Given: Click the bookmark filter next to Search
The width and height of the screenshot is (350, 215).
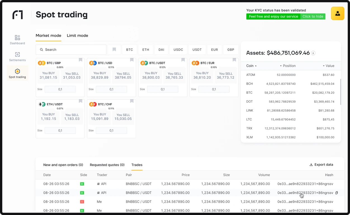Looking at the screenshot, I should pyautogui.click(x=114, y=49).
